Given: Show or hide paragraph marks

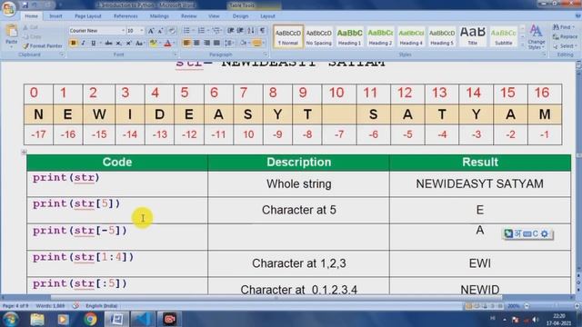Looking at the screenshot, I should pos(263,31).
